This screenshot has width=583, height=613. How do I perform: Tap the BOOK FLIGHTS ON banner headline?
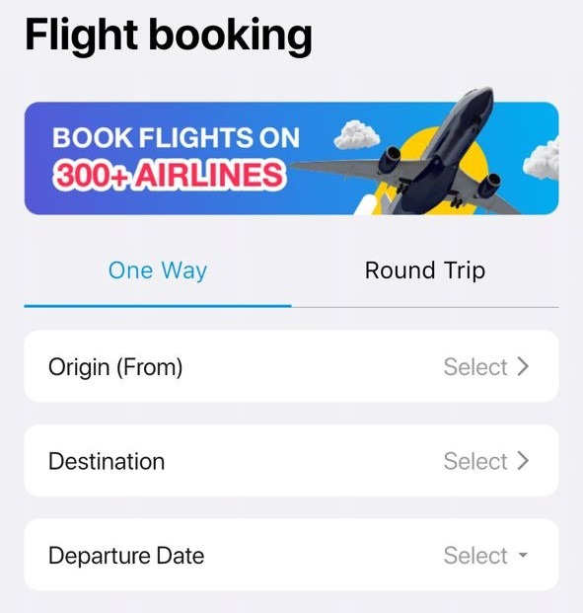(177, 137)
